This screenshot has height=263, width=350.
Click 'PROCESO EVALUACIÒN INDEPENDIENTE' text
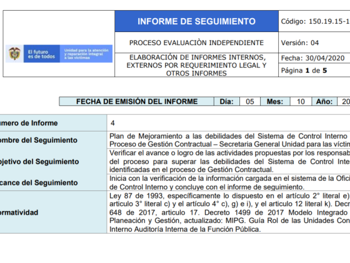(x=196, y=43)
